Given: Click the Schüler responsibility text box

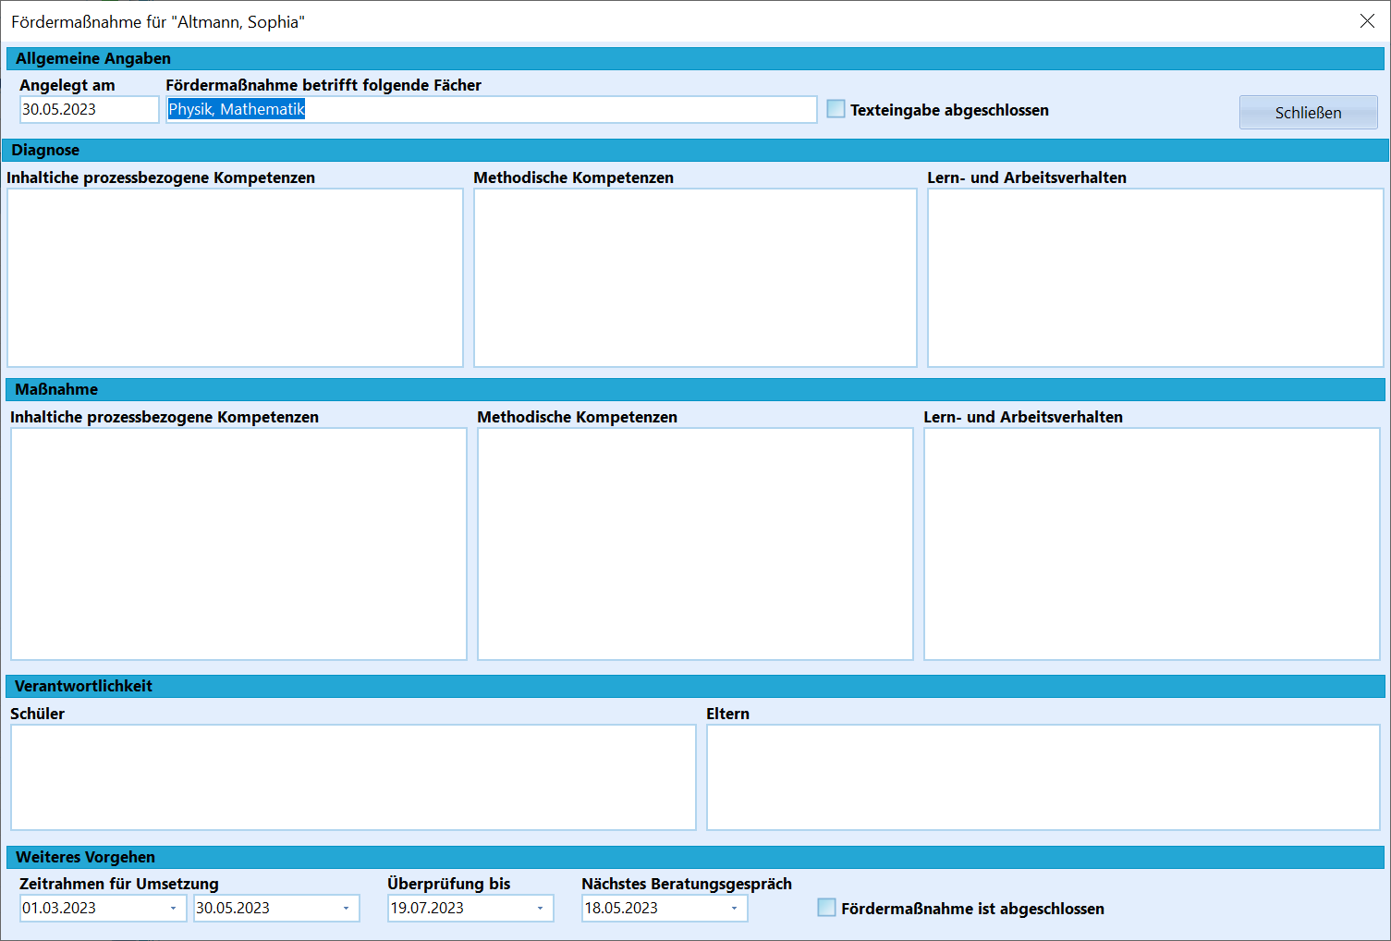Looking at the screenshot, I should [353, 777].
